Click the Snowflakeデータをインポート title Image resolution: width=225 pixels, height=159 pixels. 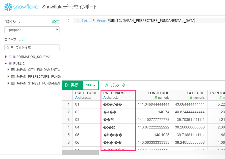69,7
